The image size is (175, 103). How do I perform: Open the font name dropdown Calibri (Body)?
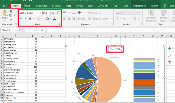40,13
